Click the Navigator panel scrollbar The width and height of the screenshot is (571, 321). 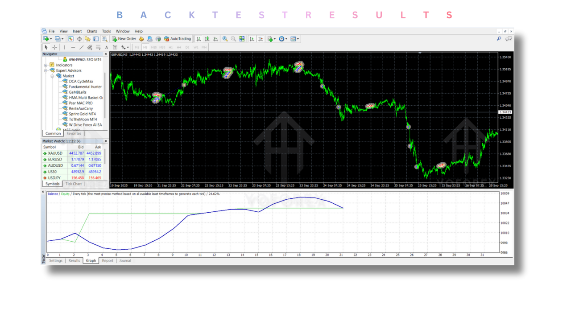pos(106,94)
